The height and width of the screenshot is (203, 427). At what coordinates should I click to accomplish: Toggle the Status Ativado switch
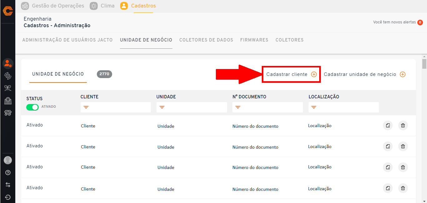coord(32,107)
